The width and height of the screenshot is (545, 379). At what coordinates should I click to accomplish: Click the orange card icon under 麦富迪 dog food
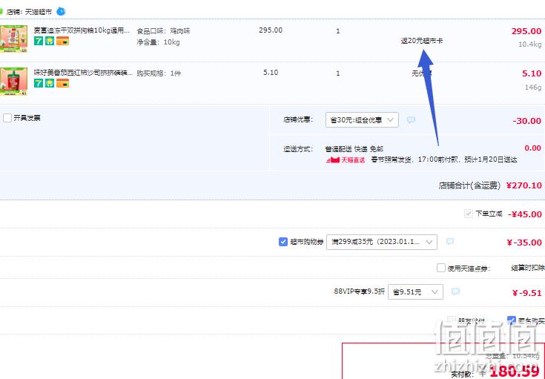[62, 41]
